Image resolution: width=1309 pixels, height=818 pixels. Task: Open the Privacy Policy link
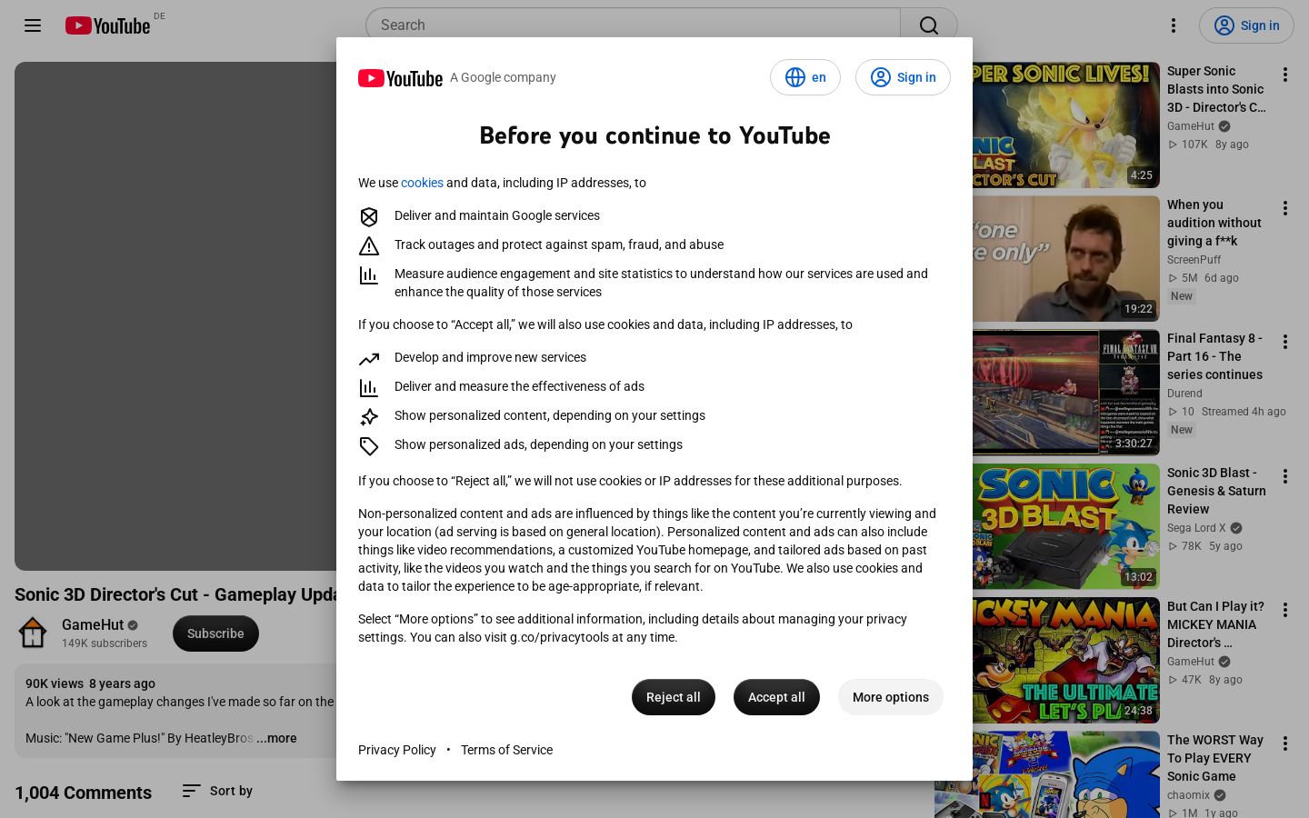click(x=397, y=750)
